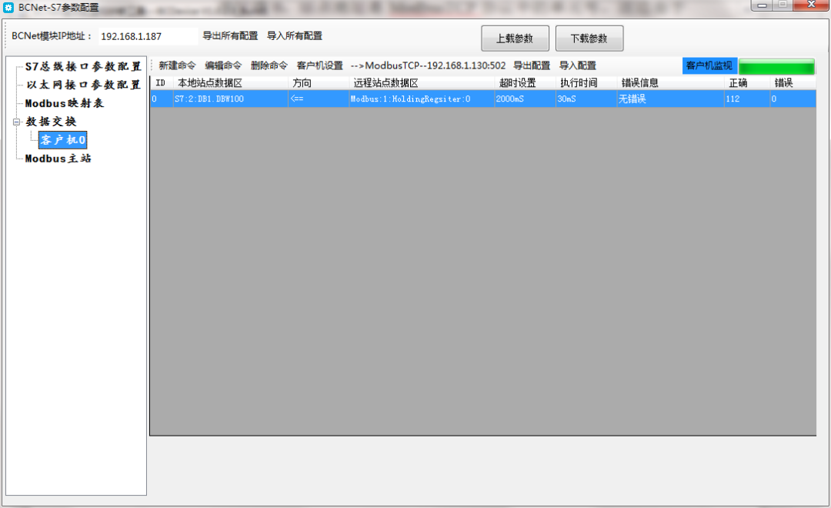831x508 pixels.
Task: Open S7总线接口参数配置 settings
Action: [83, 67]
